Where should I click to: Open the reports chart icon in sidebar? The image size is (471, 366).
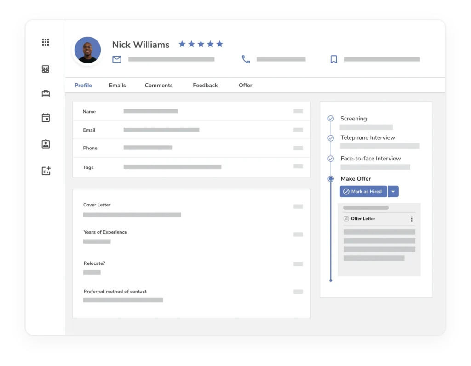pos(46,171)
